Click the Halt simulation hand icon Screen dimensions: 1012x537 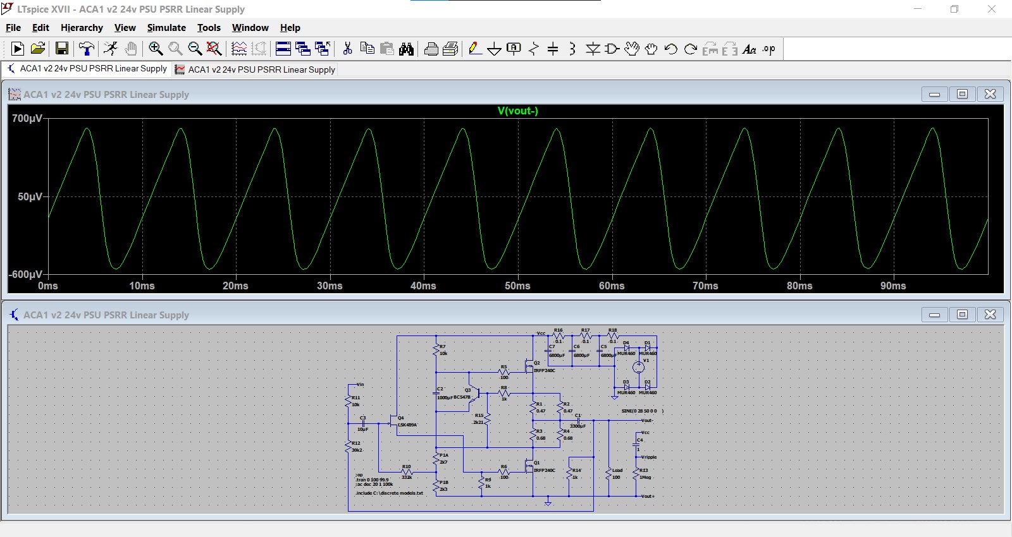coord(131,49)
